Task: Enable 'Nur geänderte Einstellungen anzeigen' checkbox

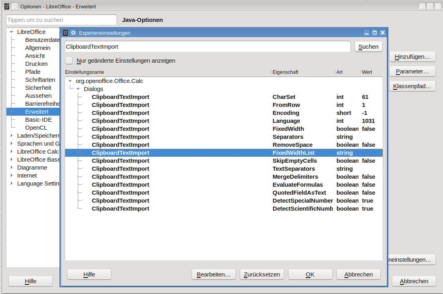Action: (x=69, y=61)
